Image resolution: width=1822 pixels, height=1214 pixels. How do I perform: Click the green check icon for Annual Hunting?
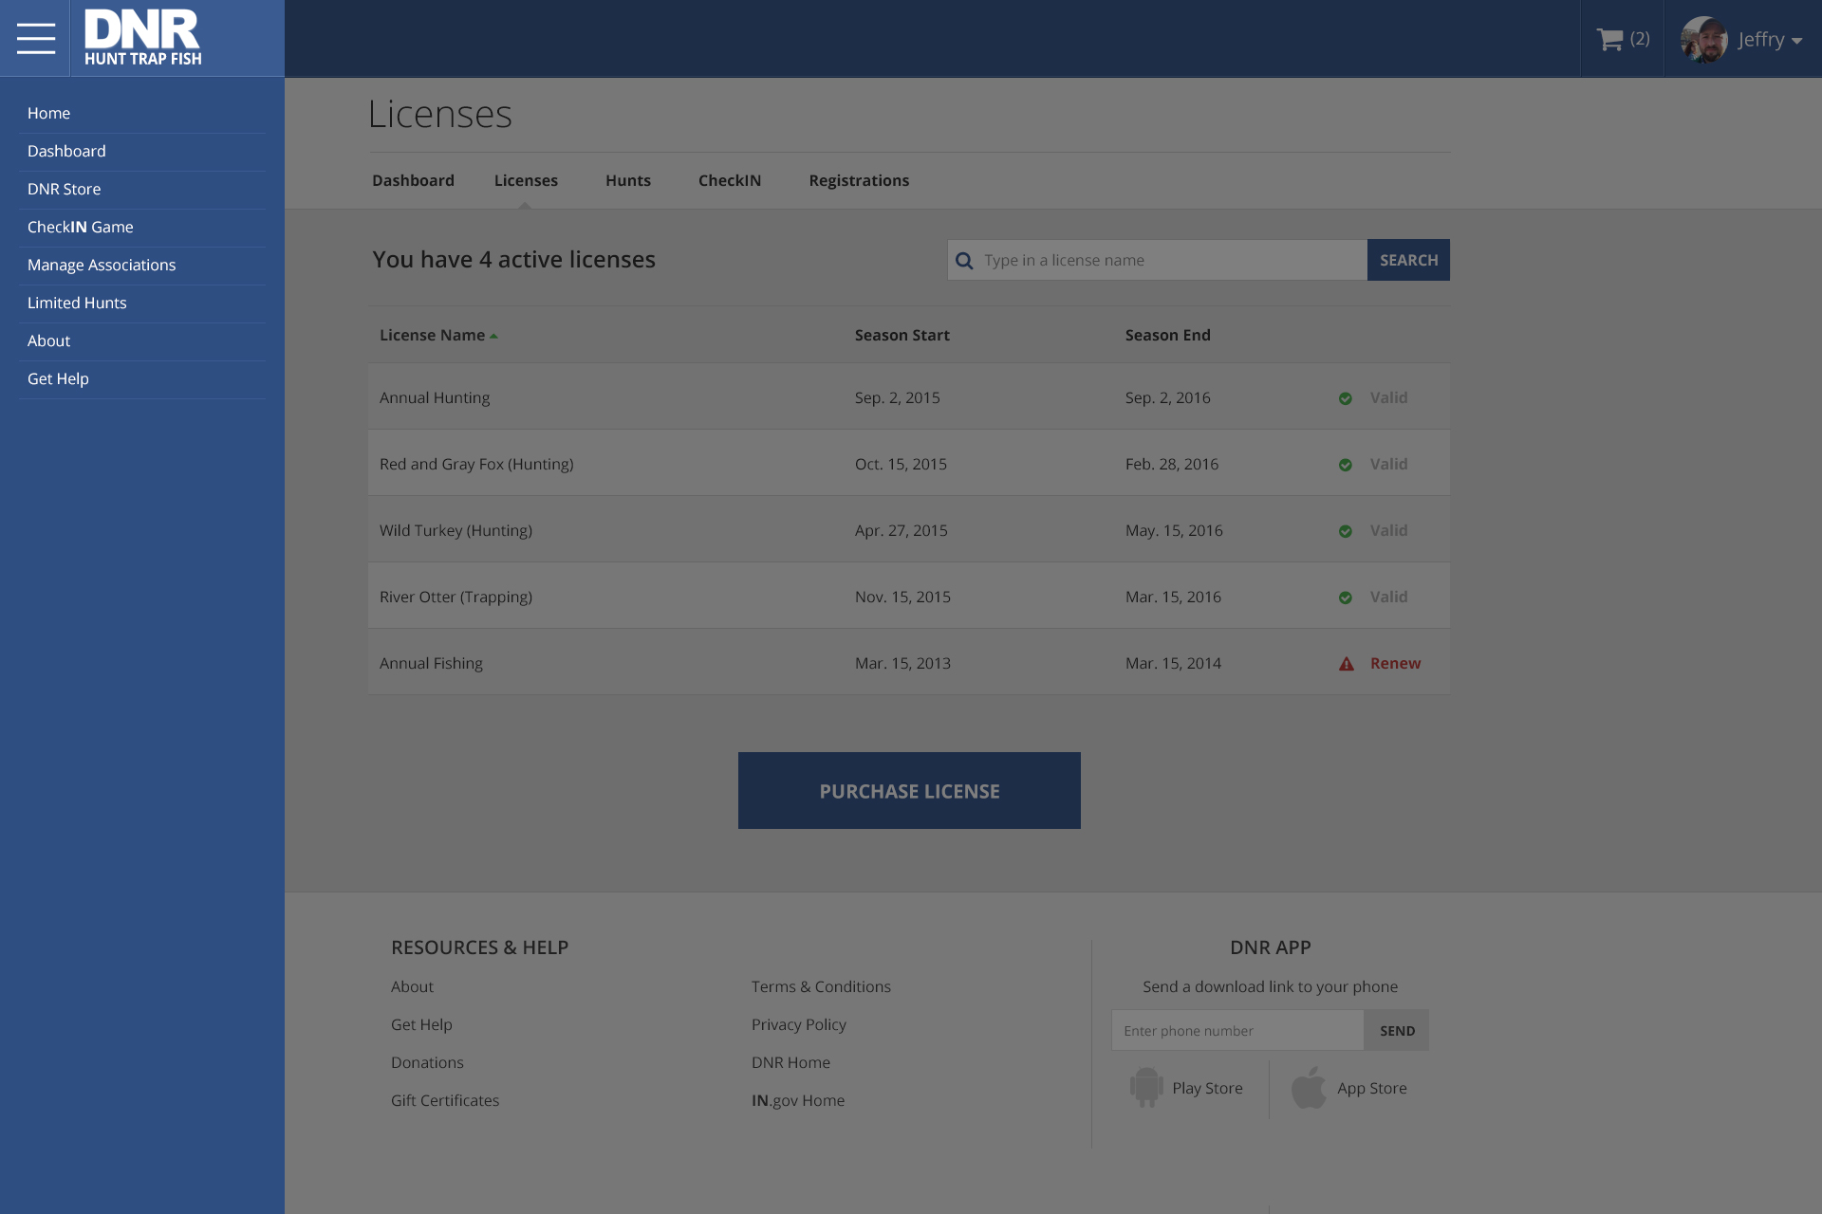(1345, 398)
